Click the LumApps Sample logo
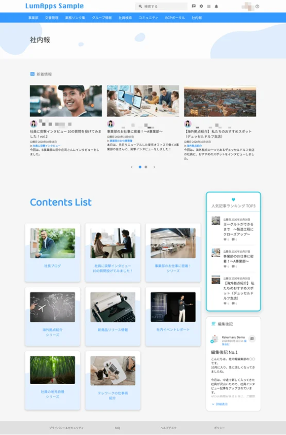Image resolution: width=286 pixels, height=435 pixels. point(54,6)
